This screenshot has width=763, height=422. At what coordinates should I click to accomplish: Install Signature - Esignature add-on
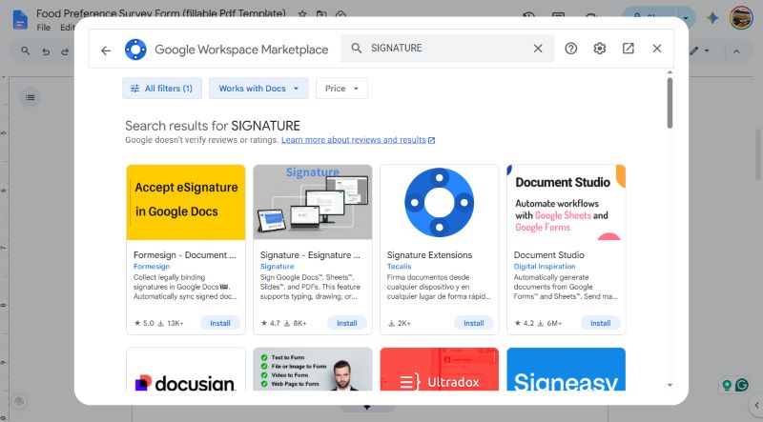tap(347, 323)
